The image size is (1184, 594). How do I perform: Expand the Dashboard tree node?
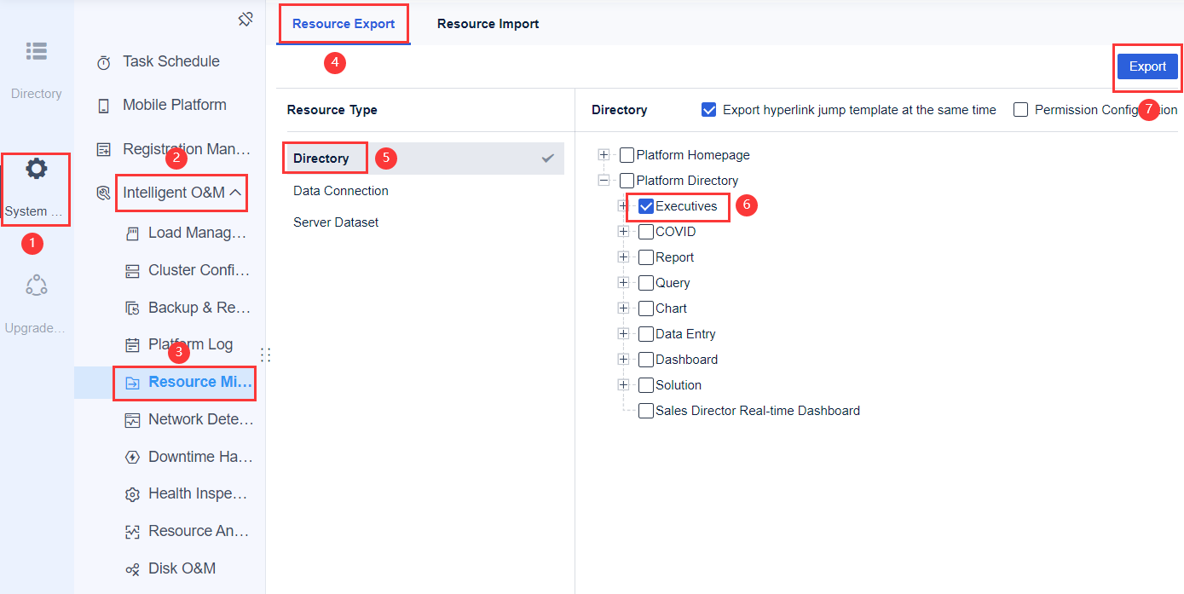[624, 360]
